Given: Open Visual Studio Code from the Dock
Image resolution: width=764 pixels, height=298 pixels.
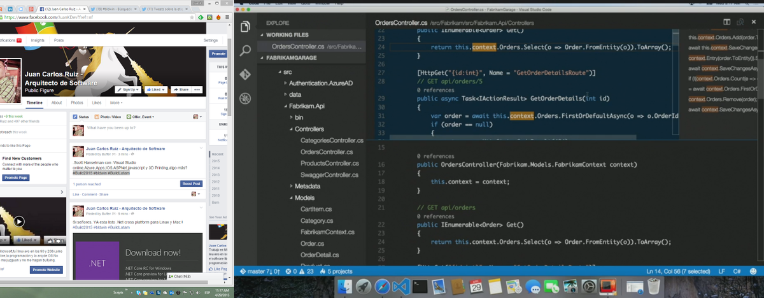Looking at the screenshot, I should pyautogui.click(x=402, y=288).
